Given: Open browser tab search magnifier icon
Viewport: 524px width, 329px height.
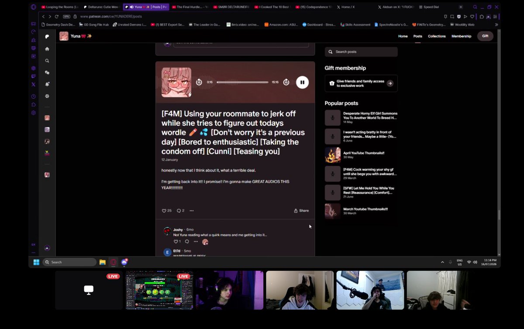Looking at the screenshot, I should tap(475, 7).
